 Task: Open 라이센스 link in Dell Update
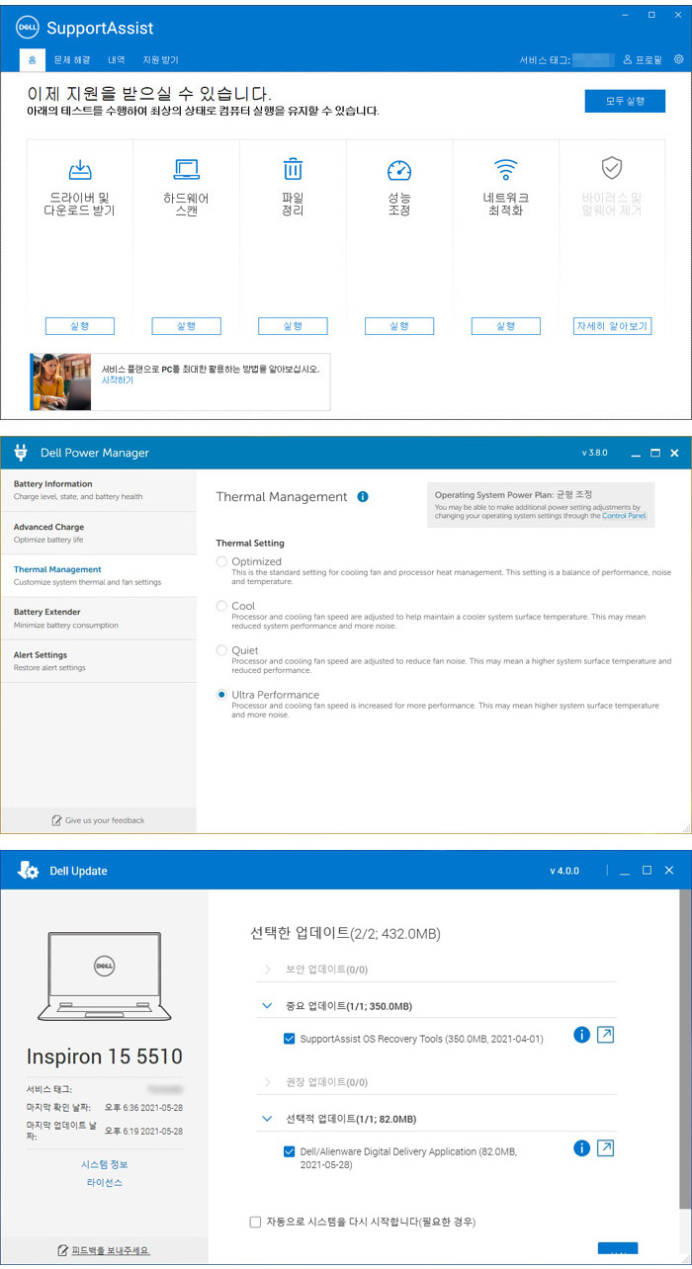pyautogui.click(x=105, y=1182)
